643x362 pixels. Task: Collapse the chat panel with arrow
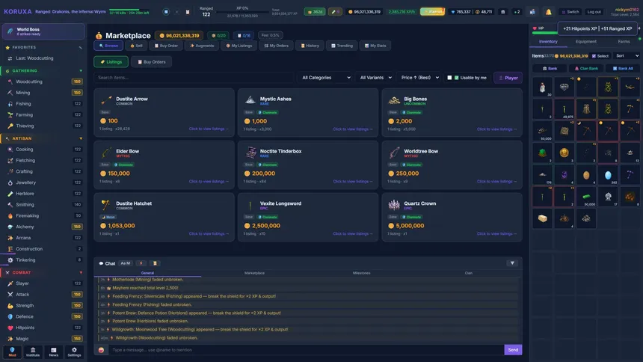point(512,263)
